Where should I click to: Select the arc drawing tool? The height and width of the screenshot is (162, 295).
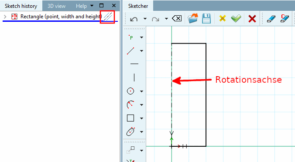pyautogui.click(x=130, y=105)
